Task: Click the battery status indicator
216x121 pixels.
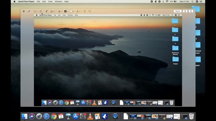Action: pyautogui.click(x=173, y=1)
